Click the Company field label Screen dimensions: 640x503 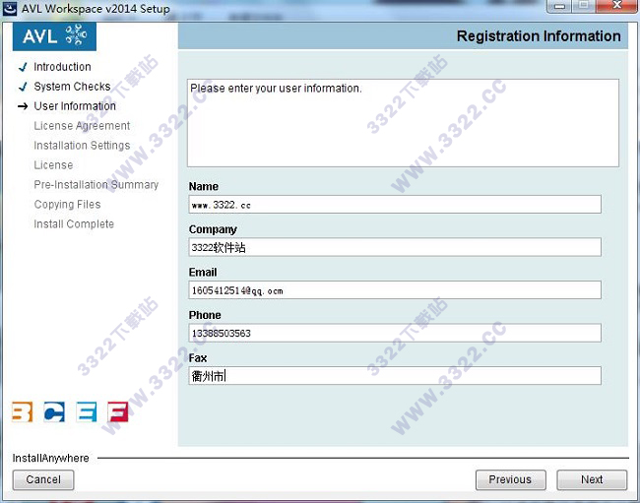click(x=213, y=229)
